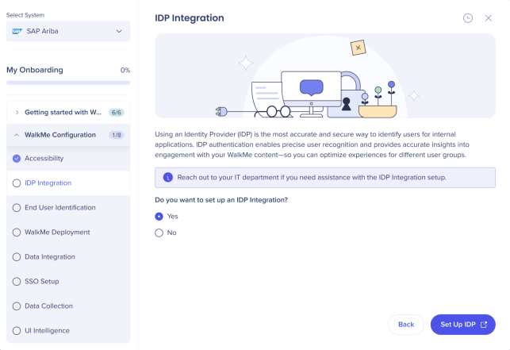
Task: Click the SAP logo icon in system selector
Action: [x=17, y=31]
